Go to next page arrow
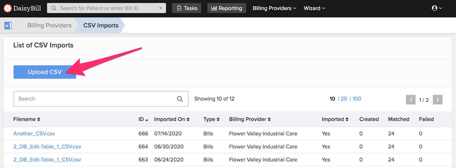This screenshot has height=168, width=456. (437, 100)
